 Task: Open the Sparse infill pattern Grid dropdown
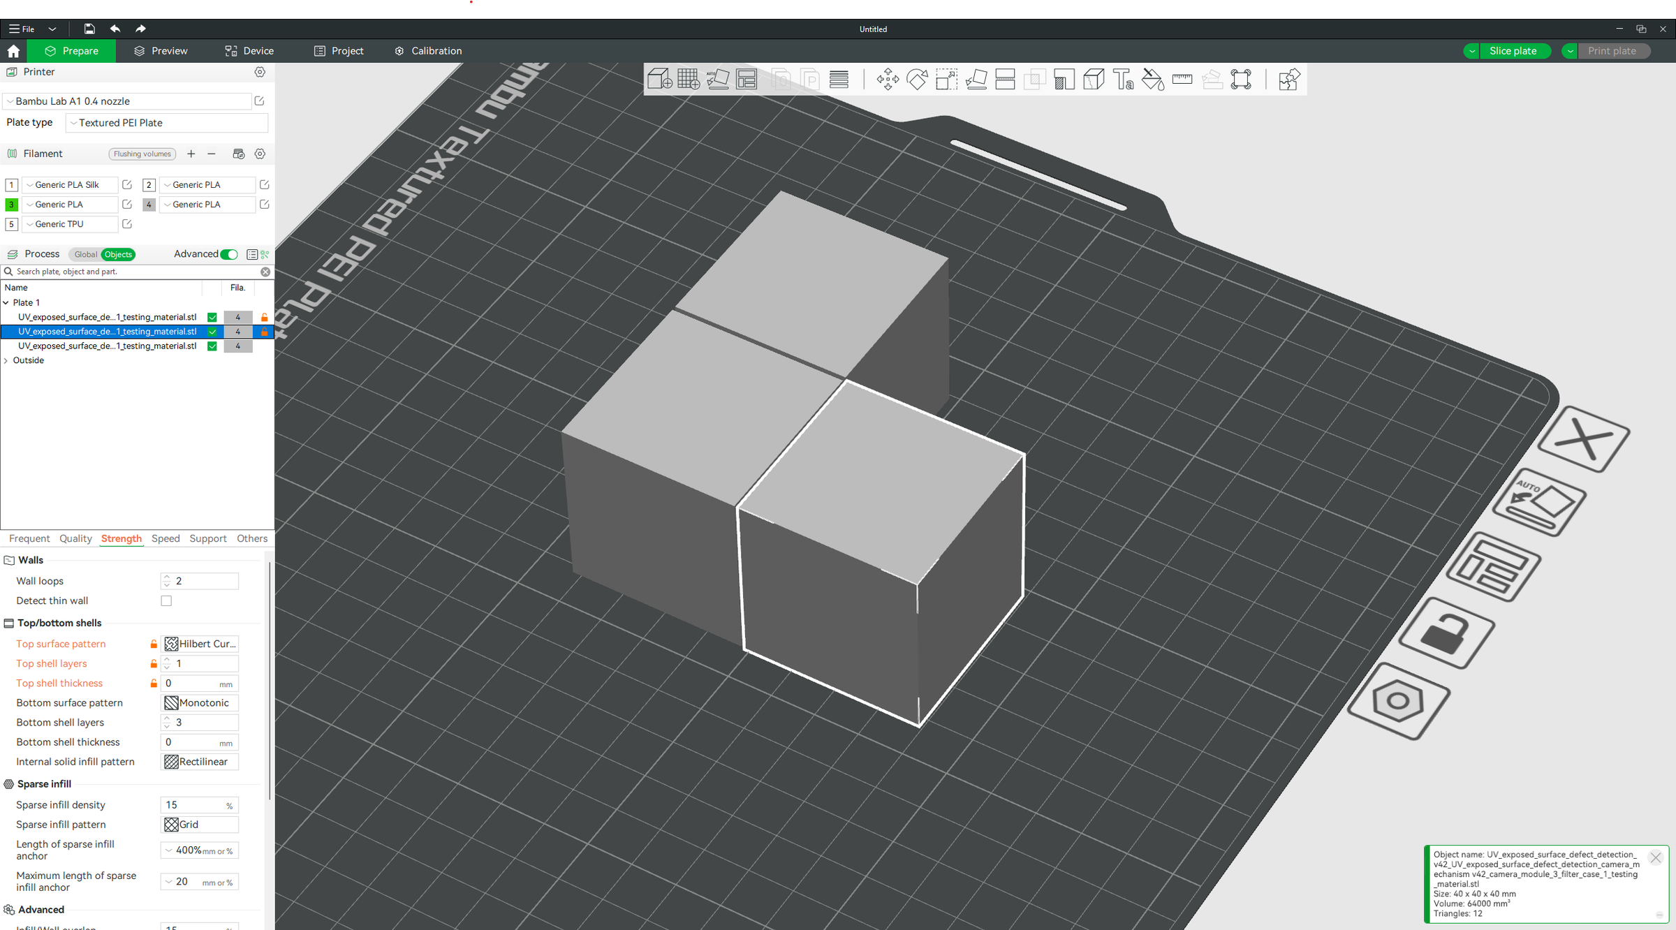[x=200, y=825]
